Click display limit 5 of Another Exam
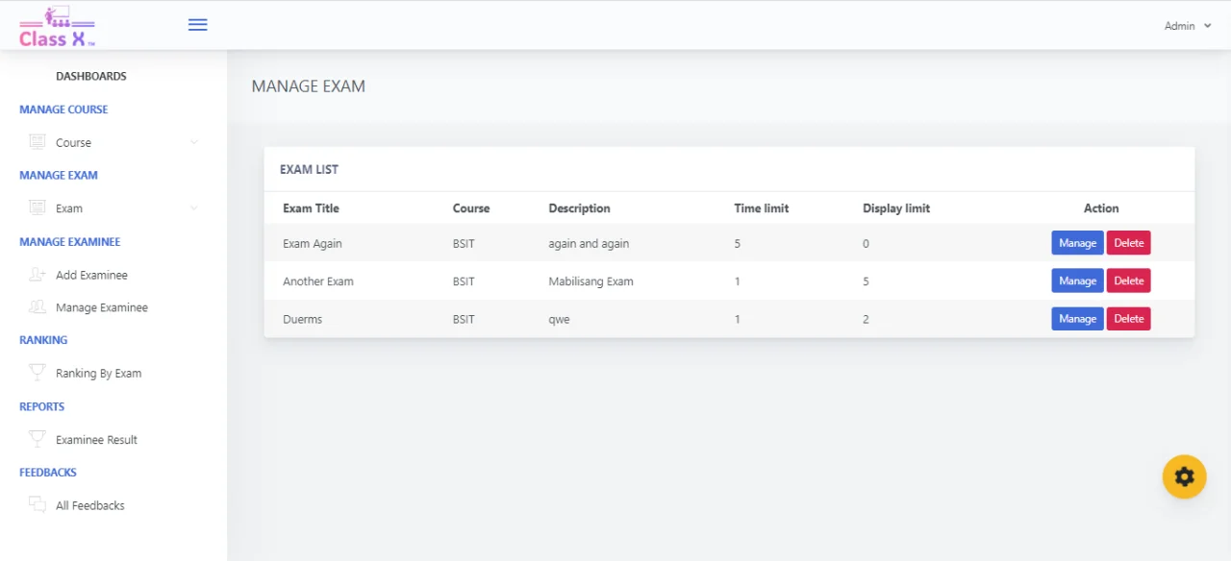The height and width of the screenshot is (561, 1231). [866, 281]
